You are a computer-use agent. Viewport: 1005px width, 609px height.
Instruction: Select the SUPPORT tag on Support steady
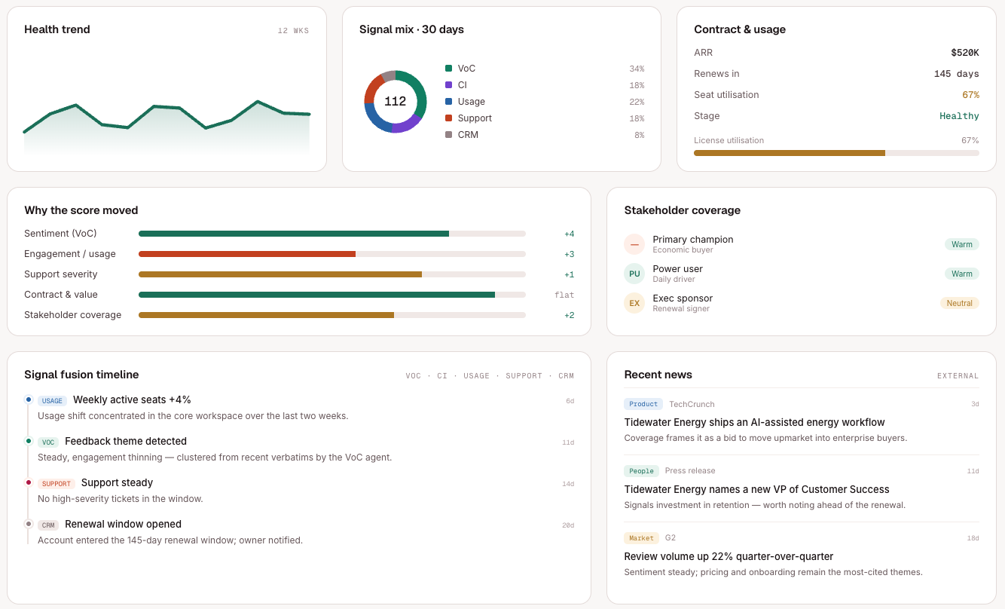[x=57, y=484]
